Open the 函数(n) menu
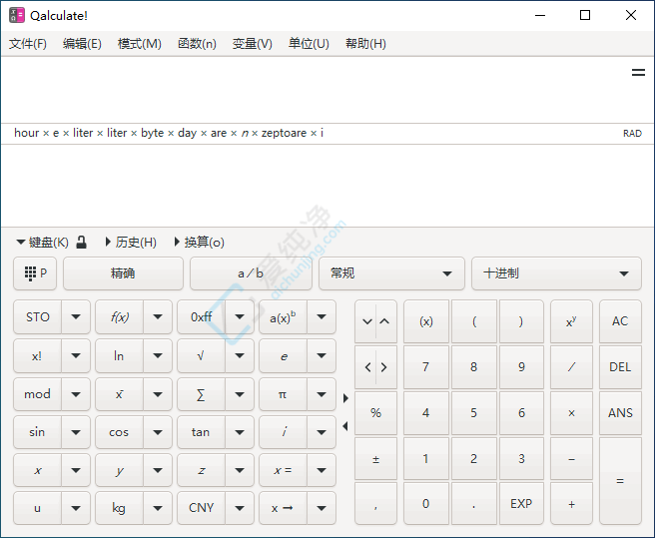655x538 pixels. [x=197, y=44]
